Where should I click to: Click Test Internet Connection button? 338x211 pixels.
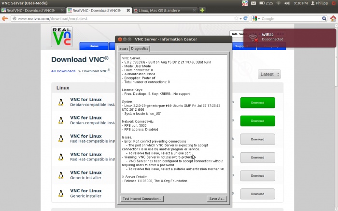click(142, 199)
